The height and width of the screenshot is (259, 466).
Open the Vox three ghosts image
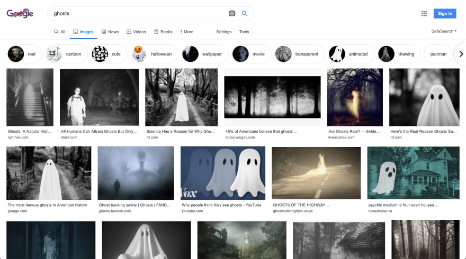(x=223, y=173)
